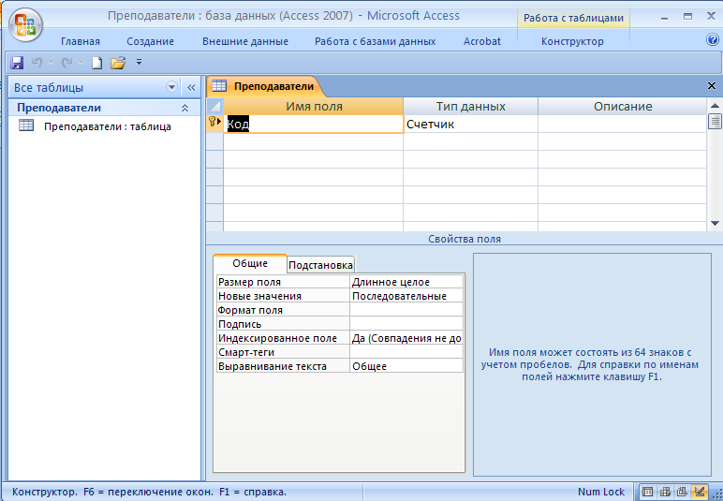
Task: Click the table icon on Преподаватели tab
Action: (219, 86)
